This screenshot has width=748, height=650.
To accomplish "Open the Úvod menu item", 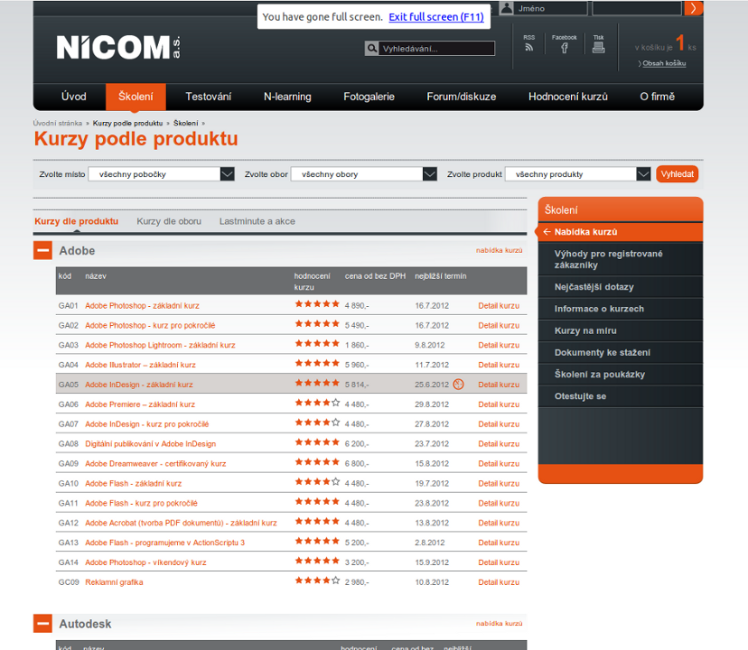I will pos(74,97).
